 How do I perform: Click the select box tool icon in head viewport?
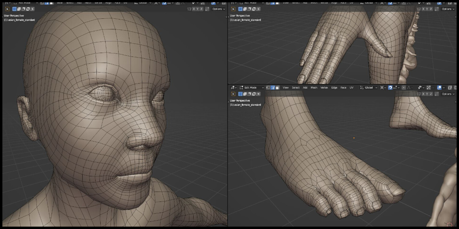[7, 9]
